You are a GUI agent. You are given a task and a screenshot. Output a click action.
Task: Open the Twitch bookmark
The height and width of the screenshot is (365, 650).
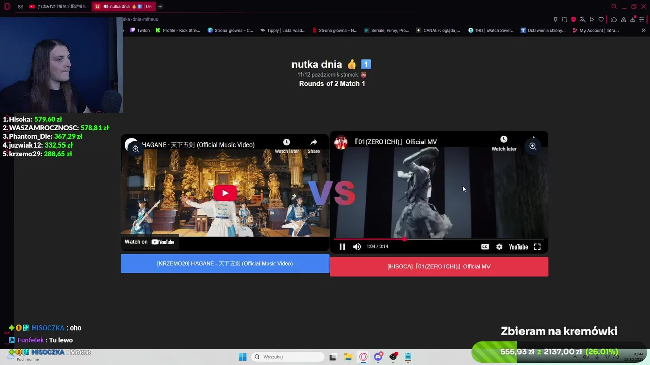(140, 30)
